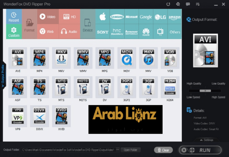Screen dimensions: 229x157
Task: Show Lenovo Motorola device profiles
Action: click(x=131, y=32)
